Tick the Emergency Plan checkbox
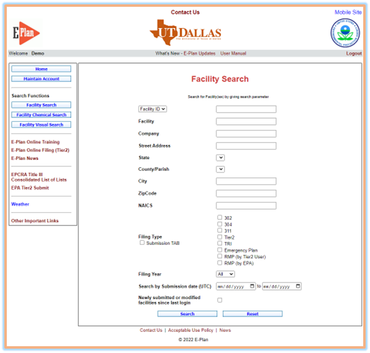The height and width of the screenshot is (353, 370). [x=220, y=250]
